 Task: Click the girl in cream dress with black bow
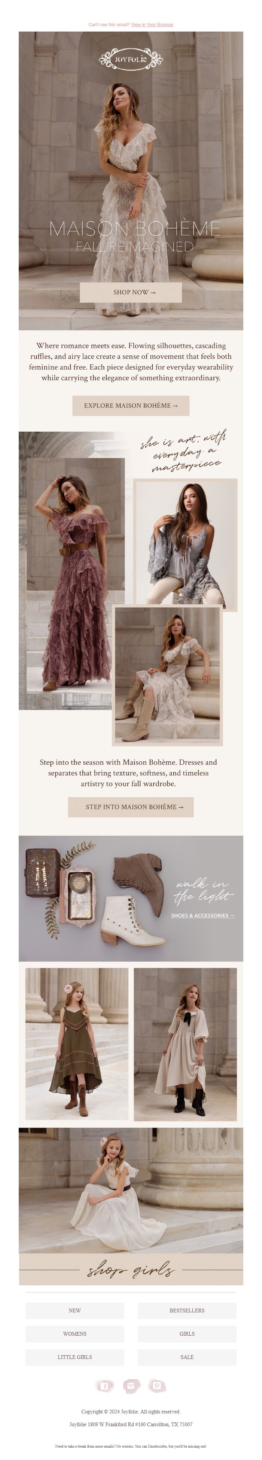[185, 1044]
